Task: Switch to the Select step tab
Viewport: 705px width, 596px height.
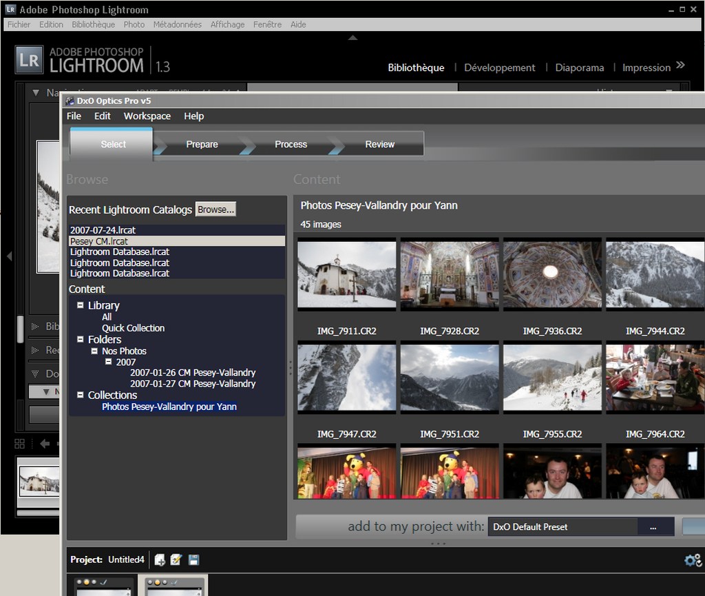Action: pos(111,144)
